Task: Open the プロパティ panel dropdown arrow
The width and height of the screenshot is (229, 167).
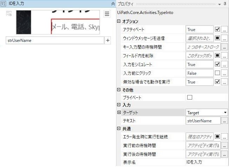Action: [220, 5]
